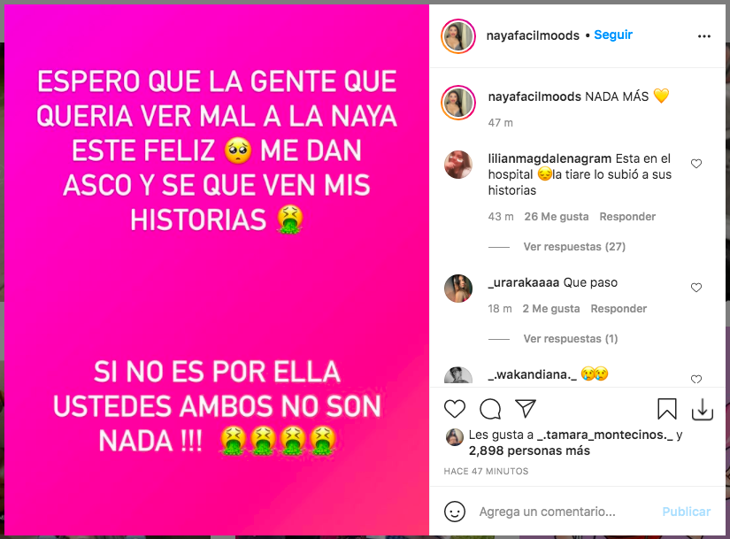Image resolution: width=730 pixels, height=539 pixels.
Task: Share post with the paper plane icon
Action: click(526, 408)
